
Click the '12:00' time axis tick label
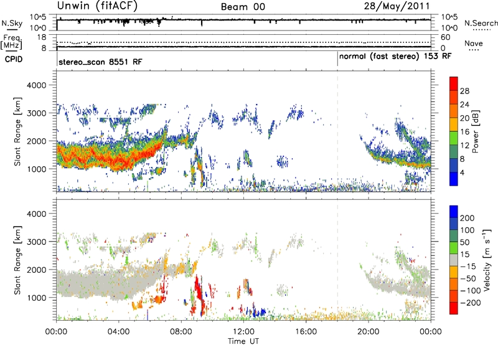click(x=243, y=332)
